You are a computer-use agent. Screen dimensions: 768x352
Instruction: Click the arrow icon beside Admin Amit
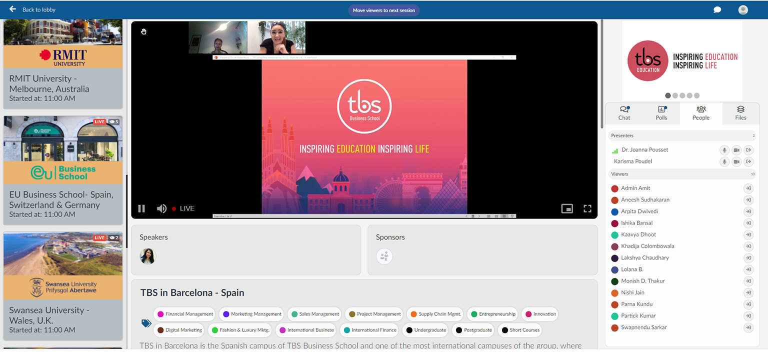click(x=748, y=188)
